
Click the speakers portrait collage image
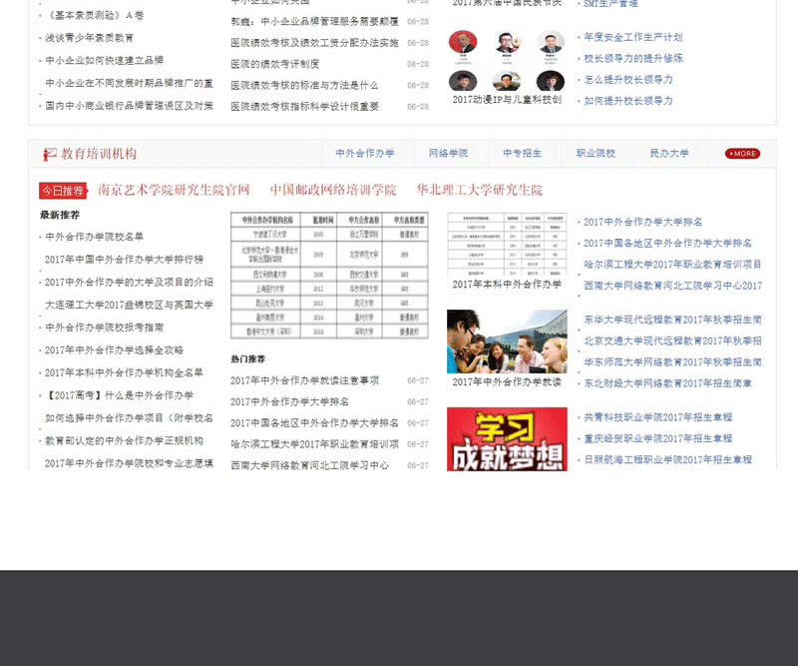[x=507, y=61]
